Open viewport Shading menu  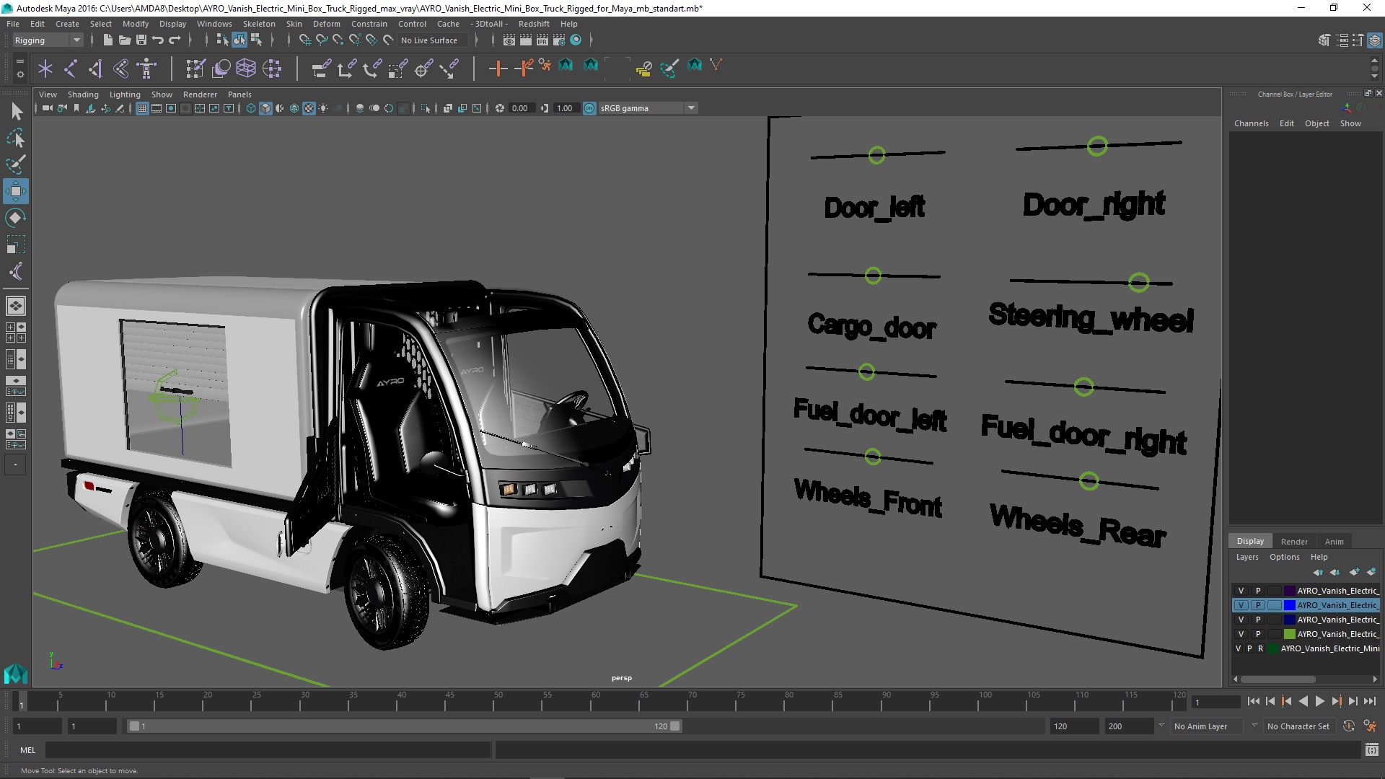[83, 94]
